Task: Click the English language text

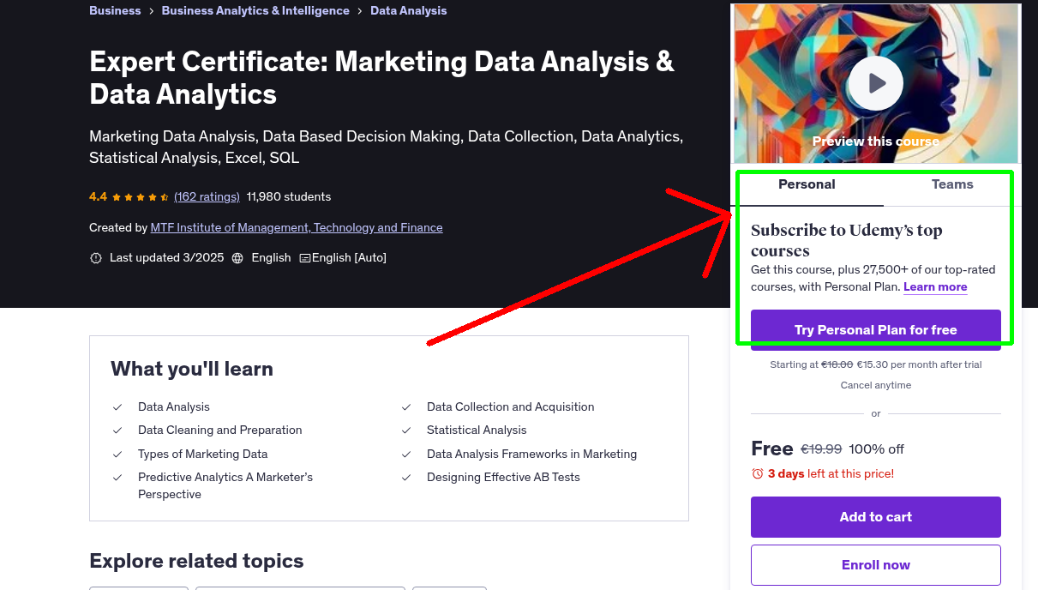Action: (271, 258)
